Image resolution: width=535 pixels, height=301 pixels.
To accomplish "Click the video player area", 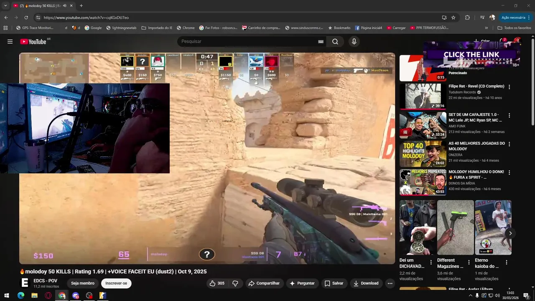I will (207, 158).
